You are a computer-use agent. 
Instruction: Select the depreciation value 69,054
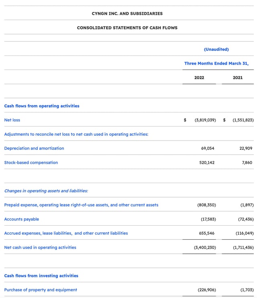(208, 148)
